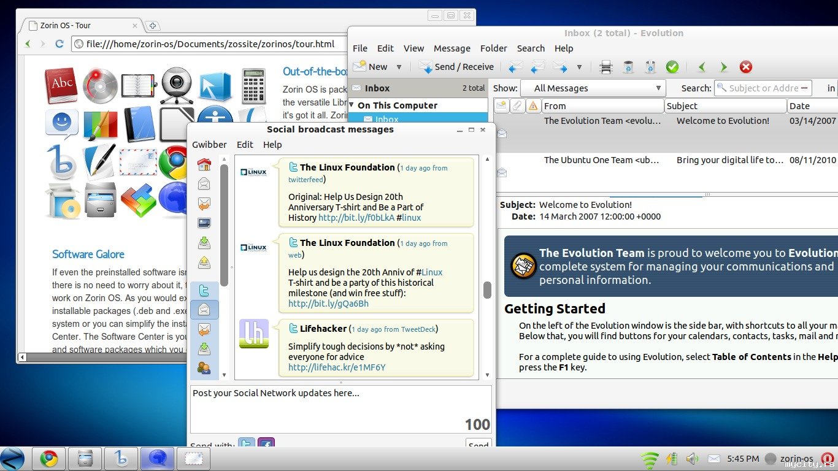Screen dimensions: 838x471
Task: Open the yellow up-arrow sent tray in Gwibber sidebar
Action: [x=204, y=262]
